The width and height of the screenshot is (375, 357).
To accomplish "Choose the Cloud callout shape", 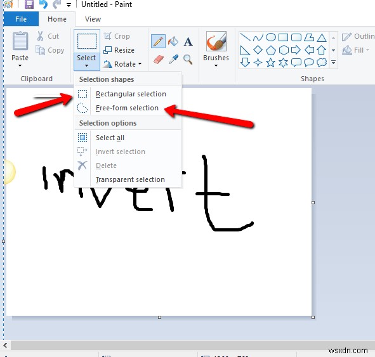I will (x=322, y=62).
